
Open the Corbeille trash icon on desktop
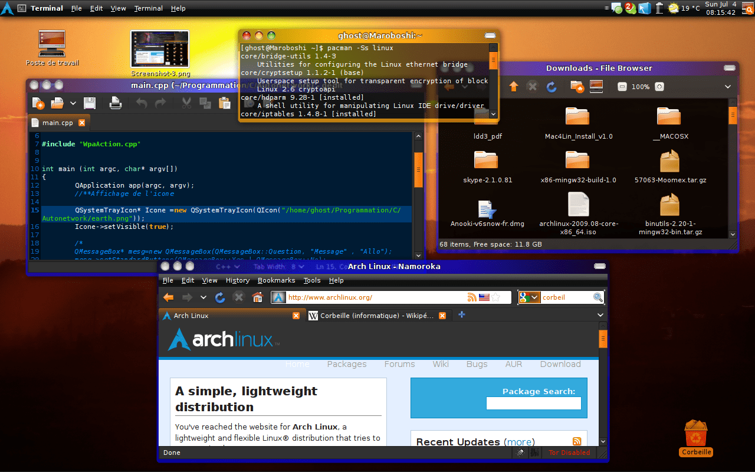(697, 438)
